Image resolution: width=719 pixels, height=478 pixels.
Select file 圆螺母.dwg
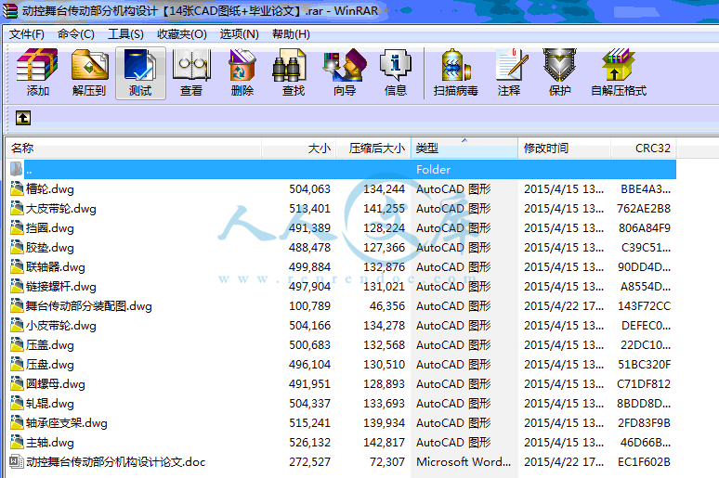tap(56, 383)
